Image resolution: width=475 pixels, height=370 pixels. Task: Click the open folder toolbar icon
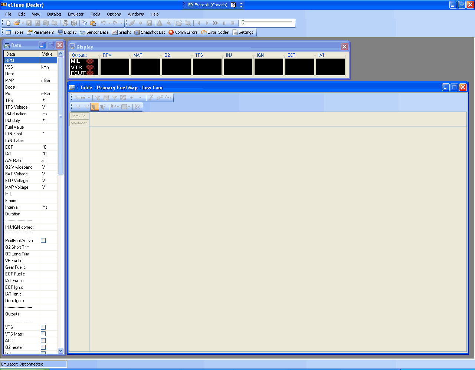[x=16, y=23]
